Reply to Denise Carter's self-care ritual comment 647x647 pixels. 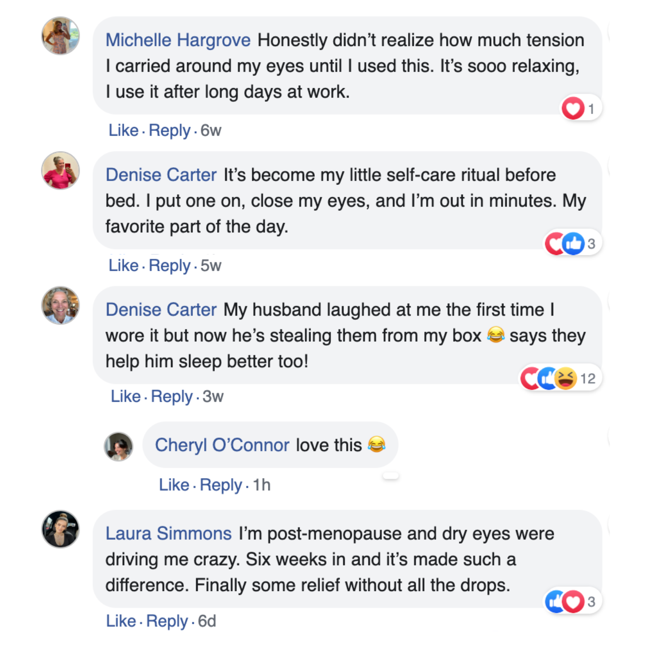tap(169, 265)
